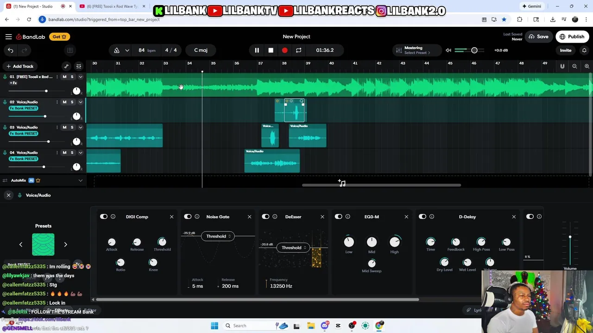The image size is (593, 333).
Task: Remove the D-Delay effect
Action: click(514, 216)
